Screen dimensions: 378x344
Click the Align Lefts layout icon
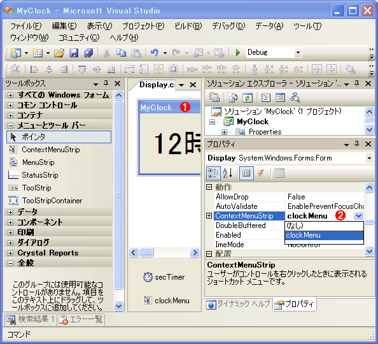[34, 69]
